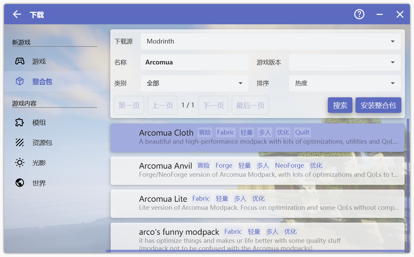Close the launcher window

(x=400, y=14)
